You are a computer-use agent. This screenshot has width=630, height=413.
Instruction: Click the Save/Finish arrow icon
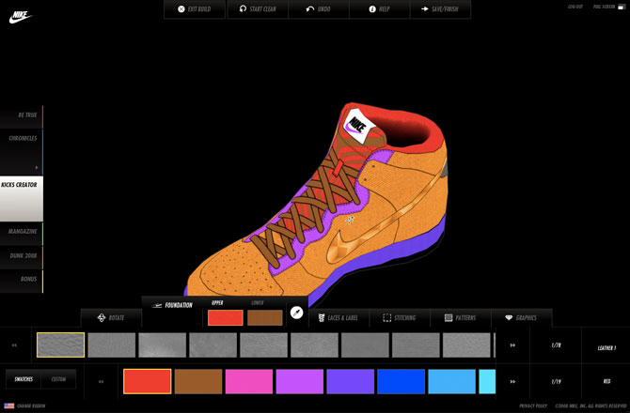[425, 8]
